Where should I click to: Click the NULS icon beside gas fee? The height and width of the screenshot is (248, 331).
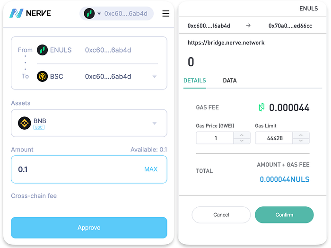261,107
